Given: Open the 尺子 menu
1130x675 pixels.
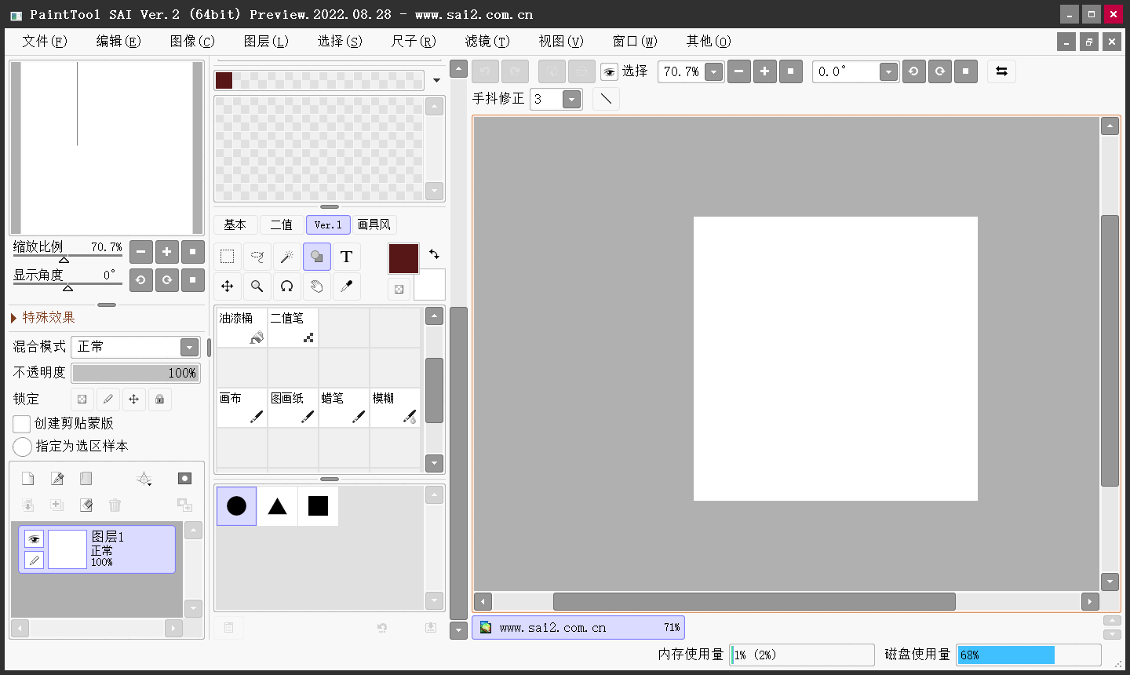Looking at the screenshot, I should pos(413,41).
